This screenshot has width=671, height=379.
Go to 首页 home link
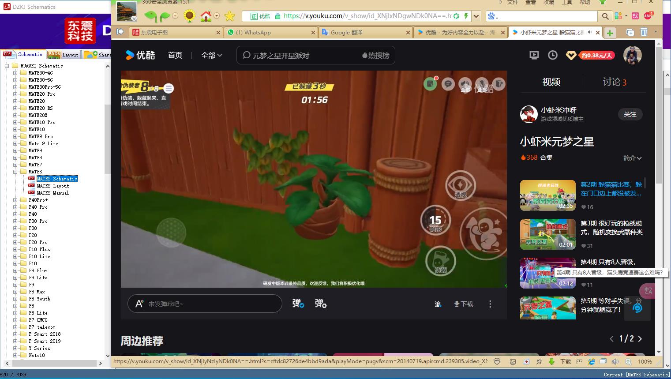click(x=175, y=55)
